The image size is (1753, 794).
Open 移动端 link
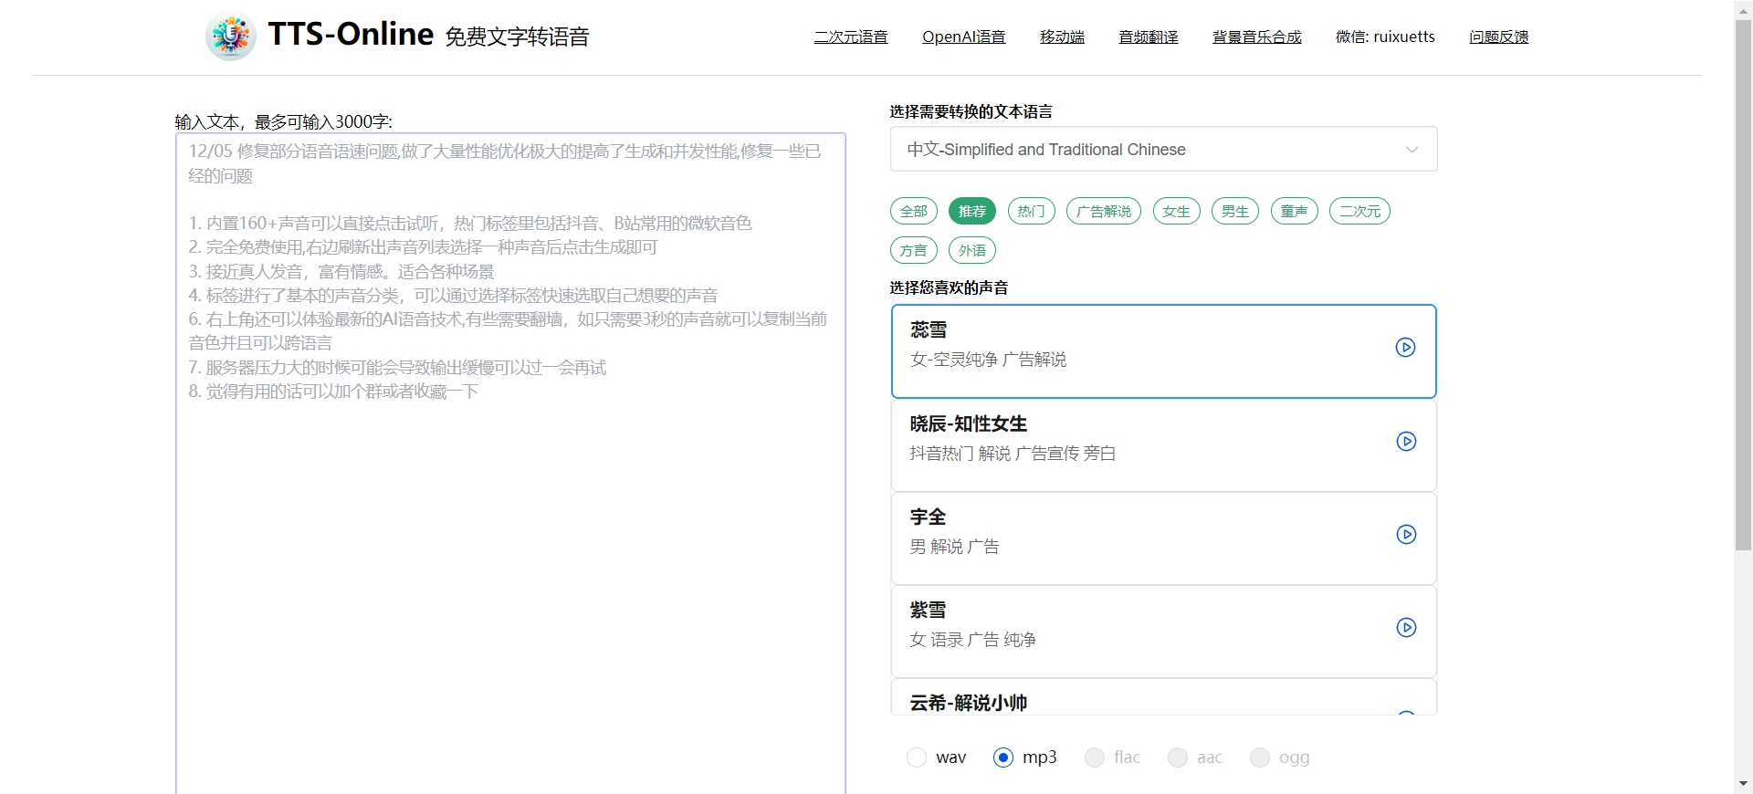1063,37
